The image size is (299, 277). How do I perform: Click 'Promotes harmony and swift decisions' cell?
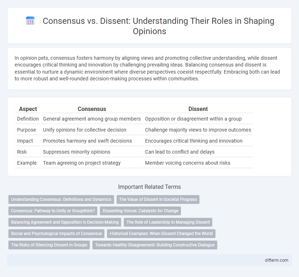[x=92, y=141]
